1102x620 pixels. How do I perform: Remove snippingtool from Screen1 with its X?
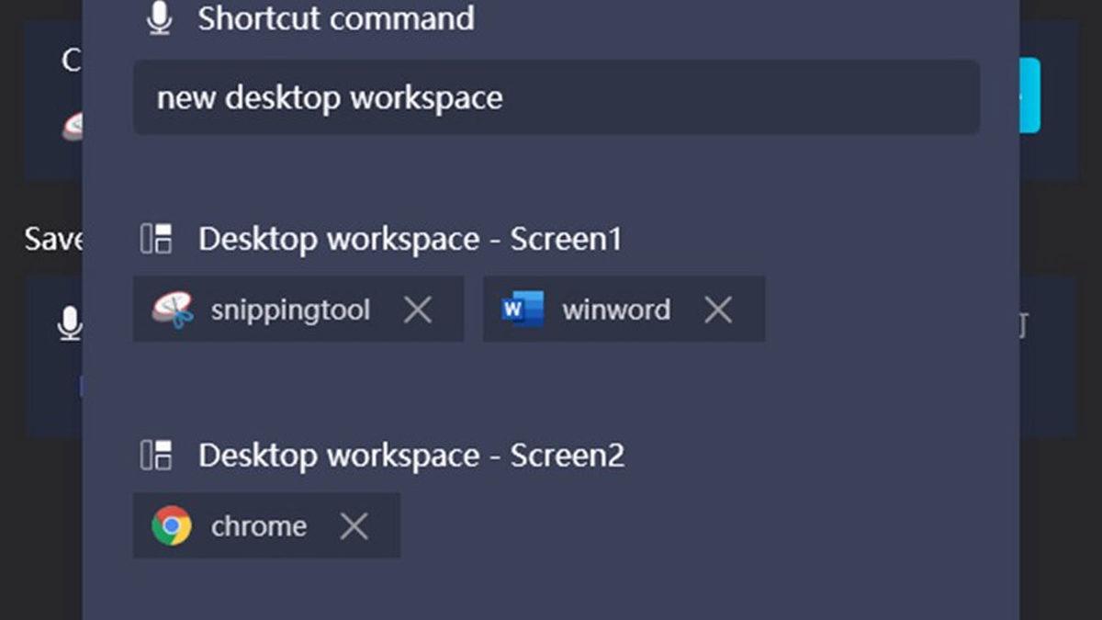tap(418, 310)
